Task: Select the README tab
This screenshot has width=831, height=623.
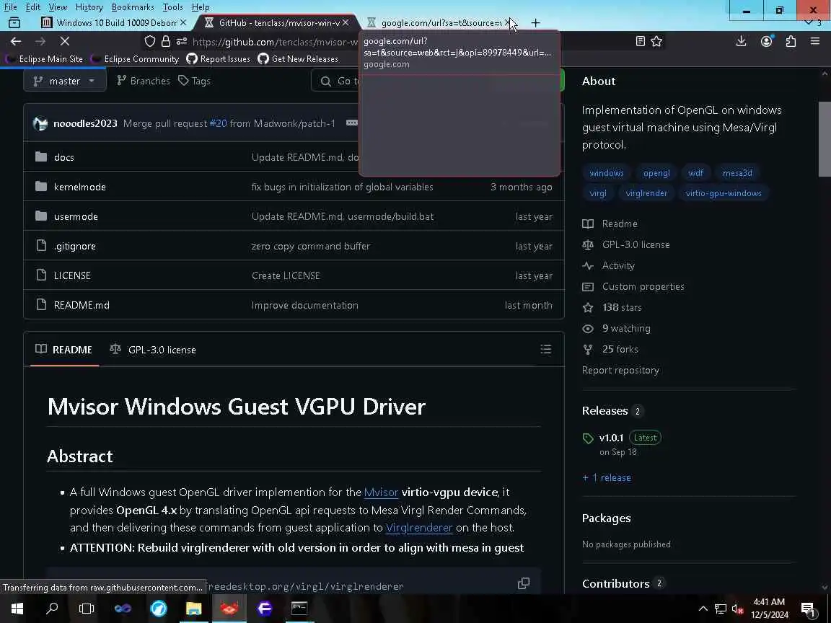Action: (x=64, y=349)
